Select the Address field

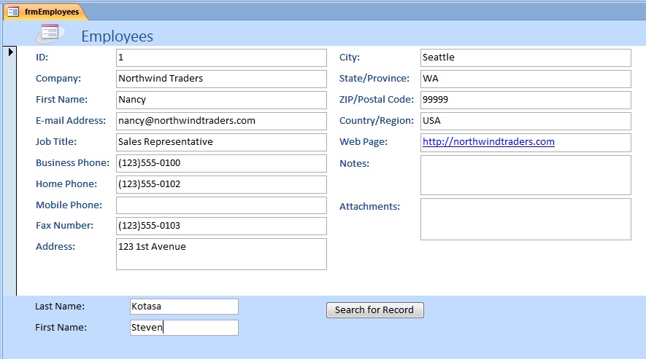pos(221,254)
